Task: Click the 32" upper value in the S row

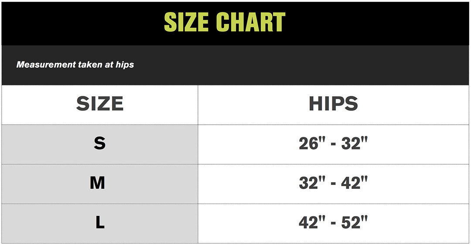Action: tap(355, 143)
